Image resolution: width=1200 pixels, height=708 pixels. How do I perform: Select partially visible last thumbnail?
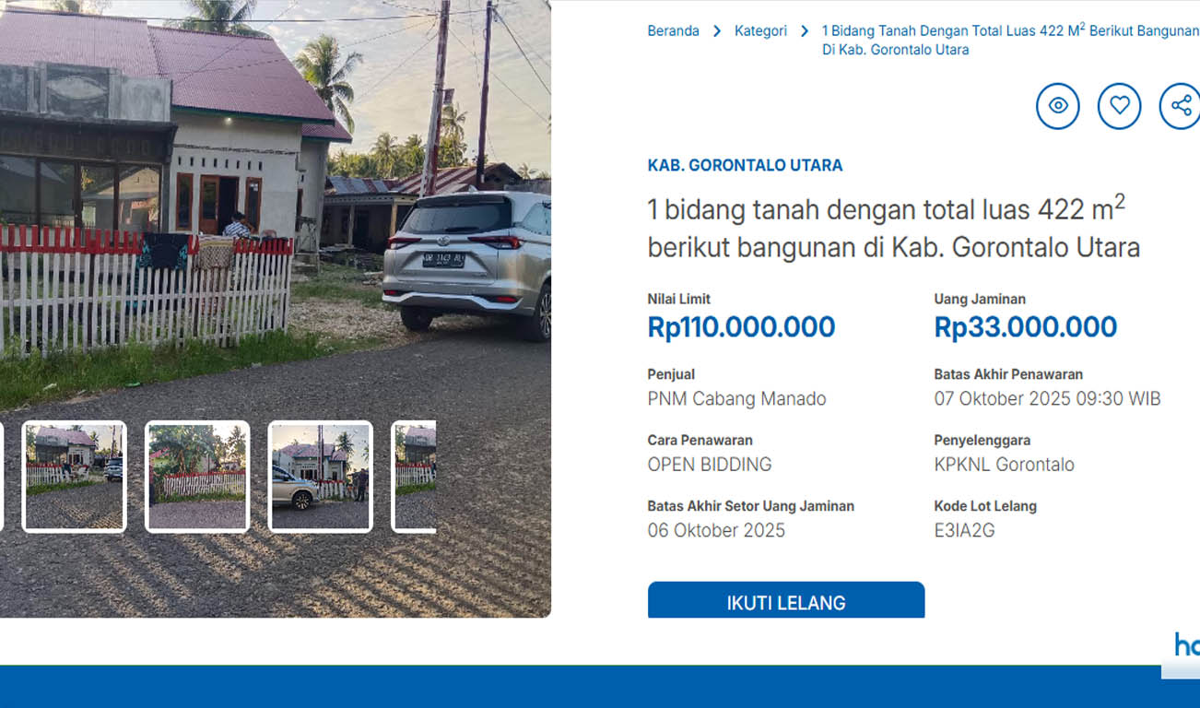[414, 477]
